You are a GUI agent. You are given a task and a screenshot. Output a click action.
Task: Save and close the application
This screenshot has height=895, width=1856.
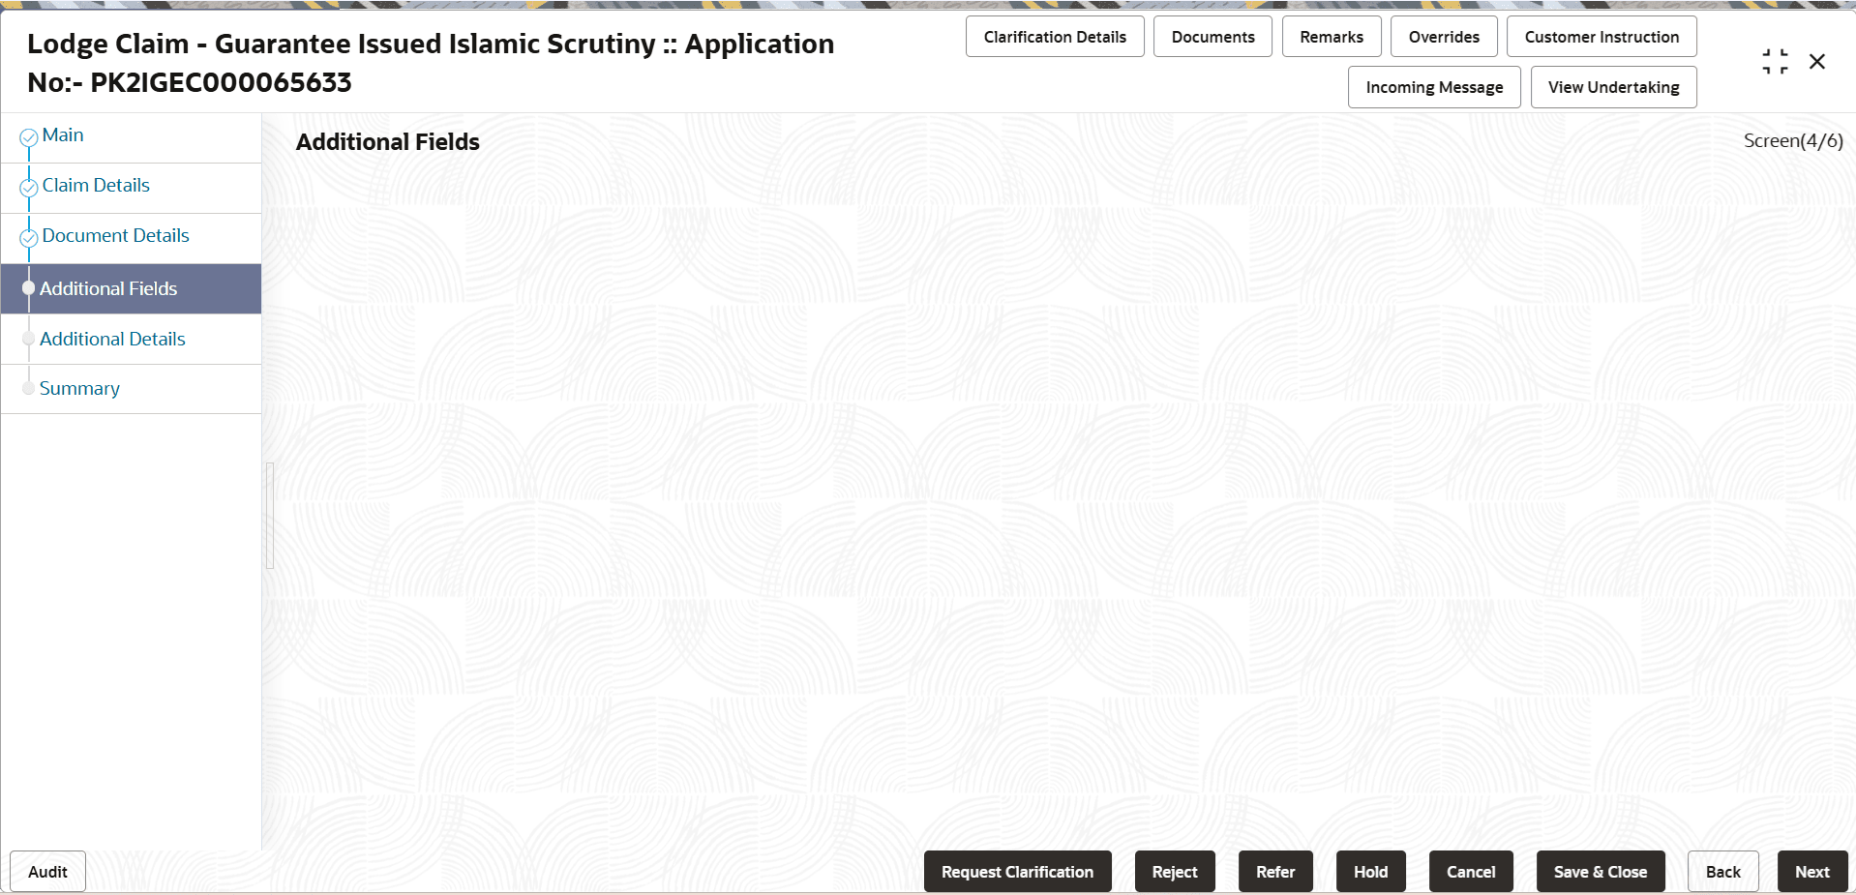tap(1600, 871)
